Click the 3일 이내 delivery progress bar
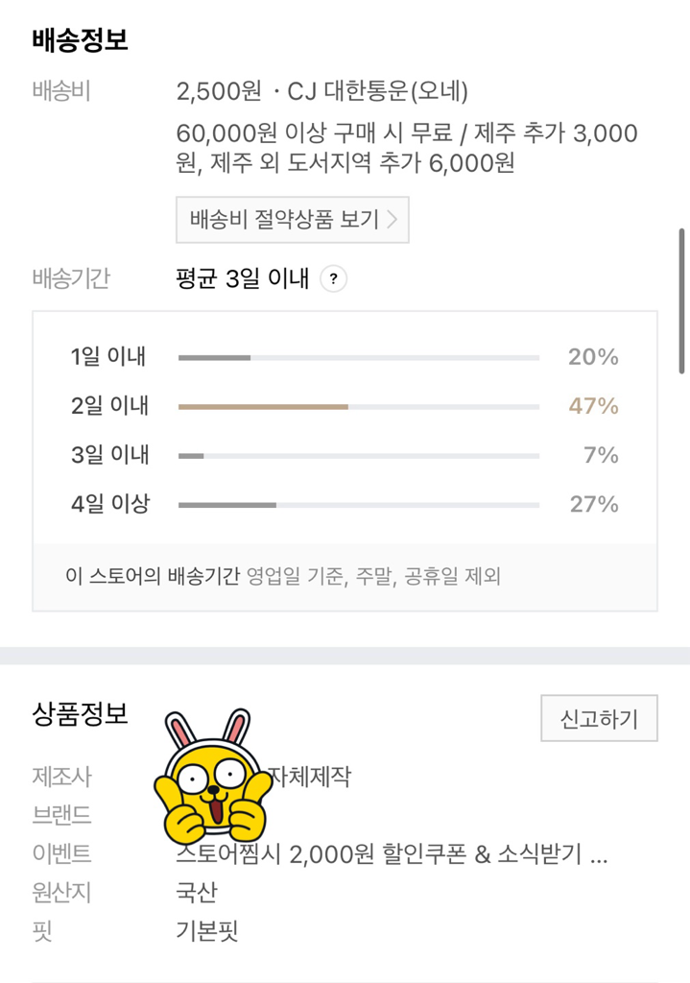This screenshot has width=690, height=983. pos(358,456)
